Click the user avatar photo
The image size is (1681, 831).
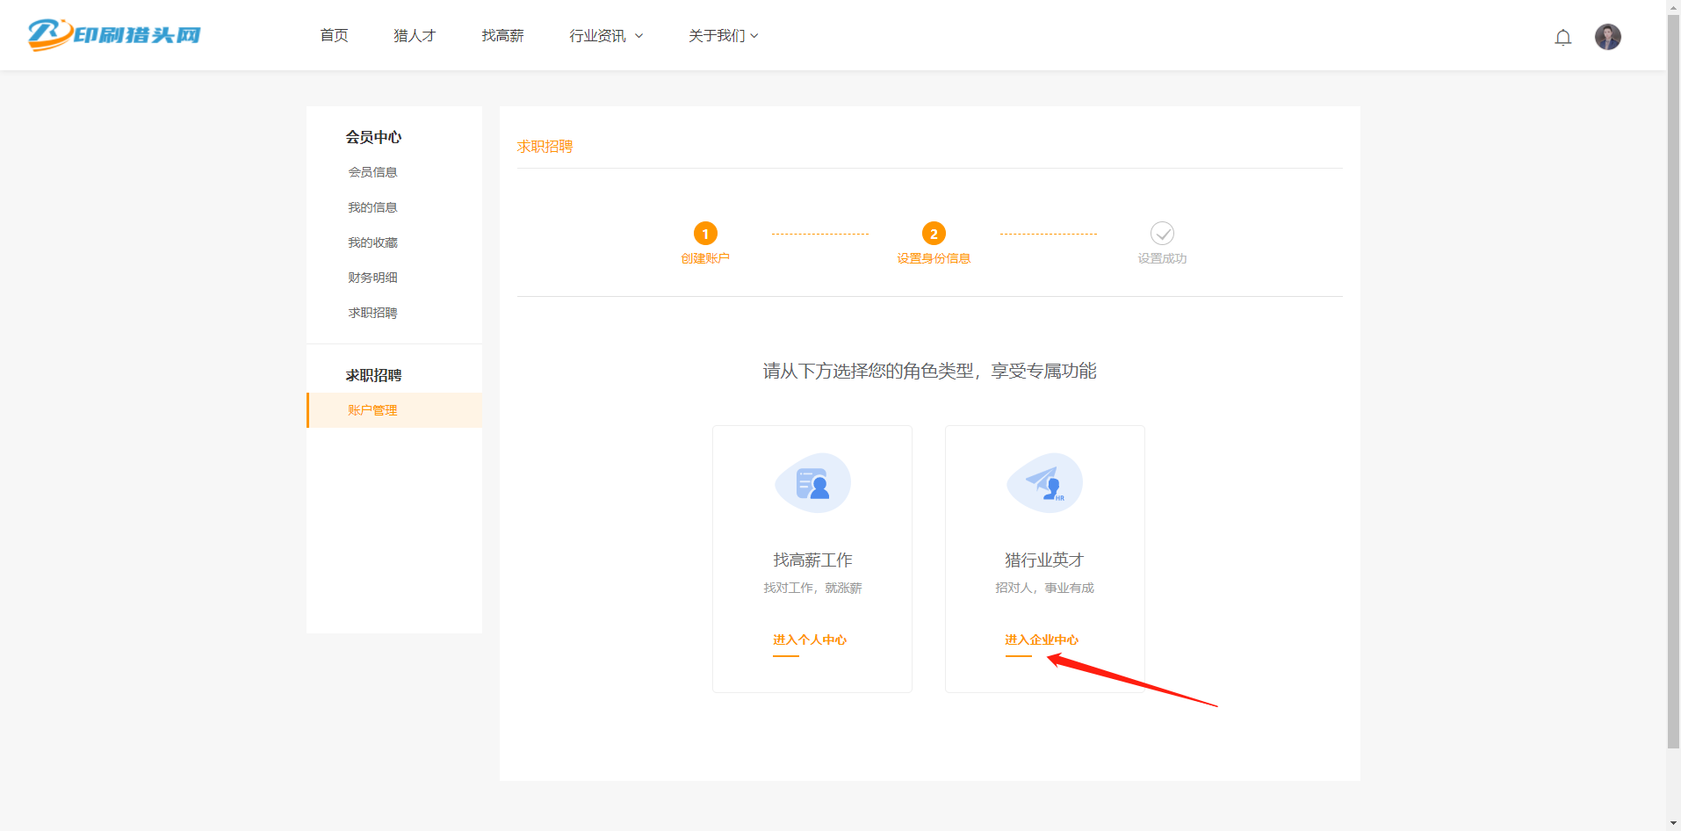tap(1608, 36)
